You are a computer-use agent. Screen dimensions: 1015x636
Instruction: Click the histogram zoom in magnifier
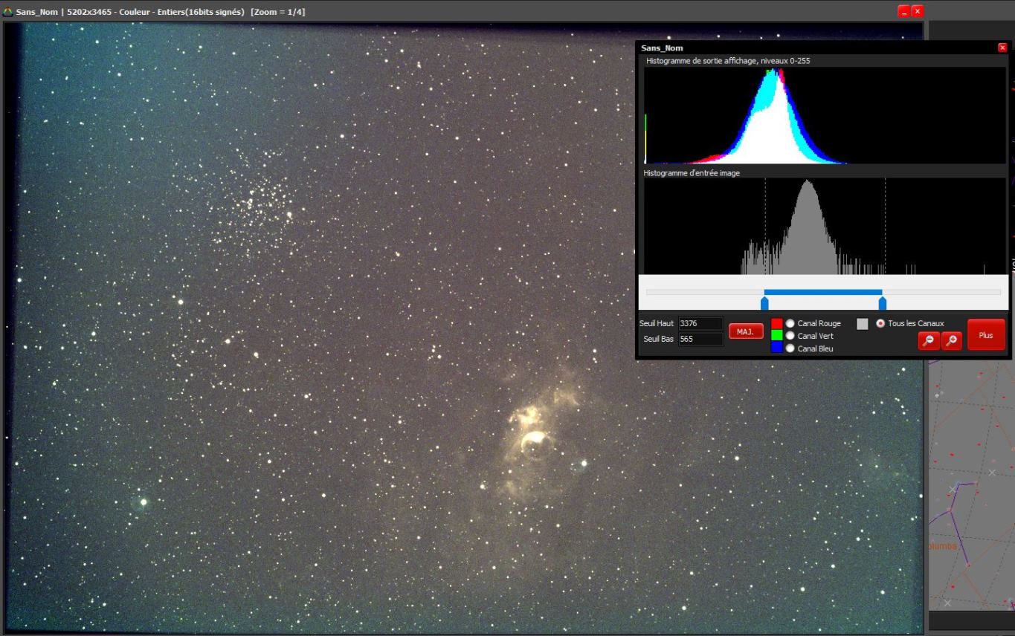click(x=951, y=340)
